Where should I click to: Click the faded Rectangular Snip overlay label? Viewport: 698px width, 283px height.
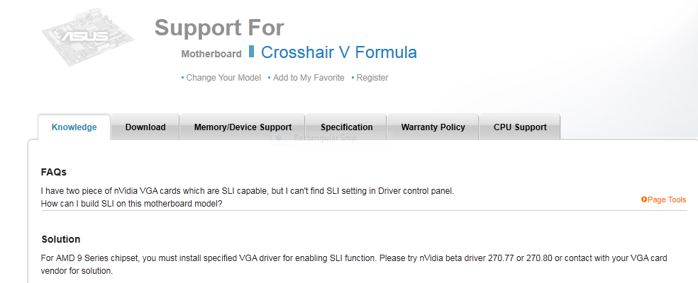325,138
